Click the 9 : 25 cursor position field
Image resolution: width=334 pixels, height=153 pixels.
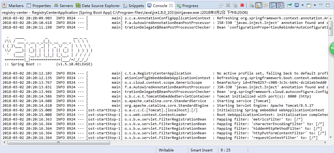click(226, 150)
